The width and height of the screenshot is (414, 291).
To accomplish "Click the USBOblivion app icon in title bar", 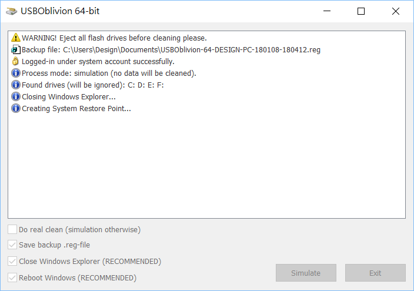I will (12, 11).
